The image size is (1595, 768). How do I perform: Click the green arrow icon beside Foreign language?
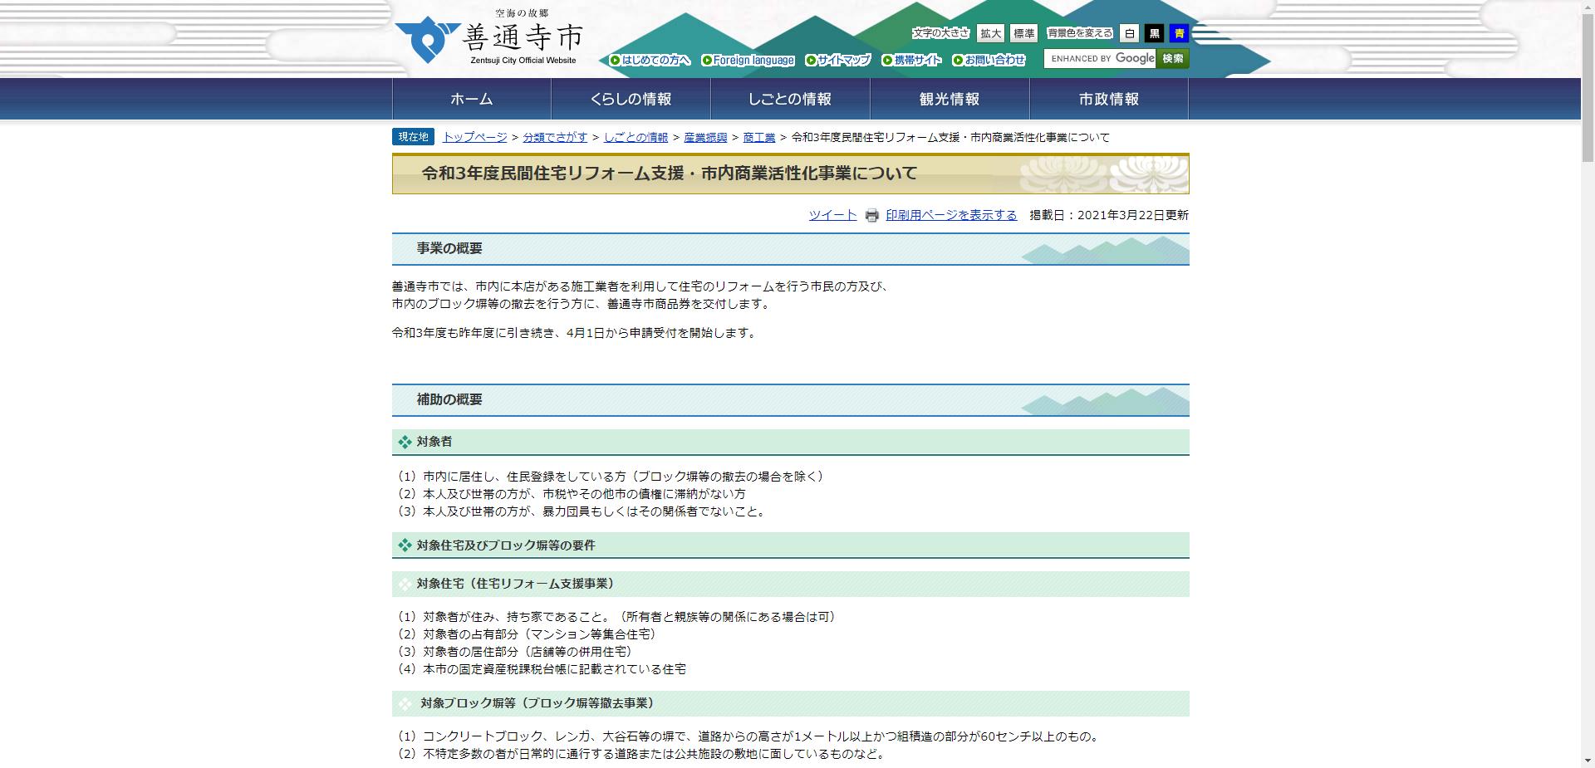[x=707, y=60]
